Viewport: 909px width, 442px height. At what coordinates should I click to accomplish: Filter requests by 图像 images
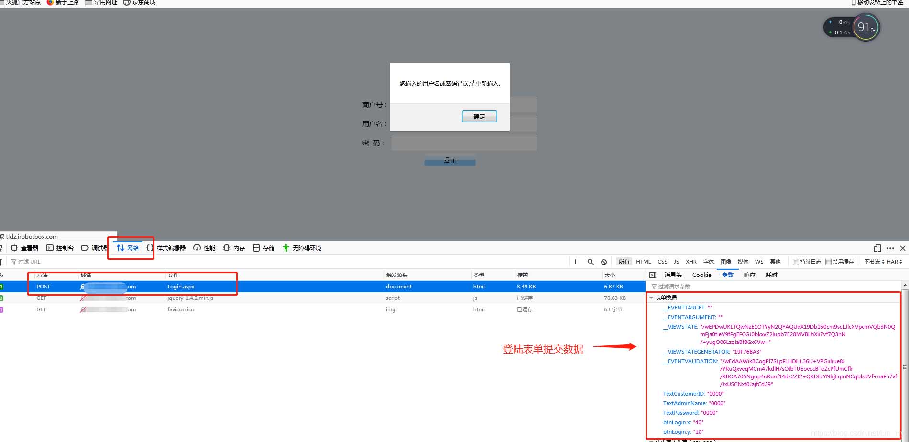[726, 262]
